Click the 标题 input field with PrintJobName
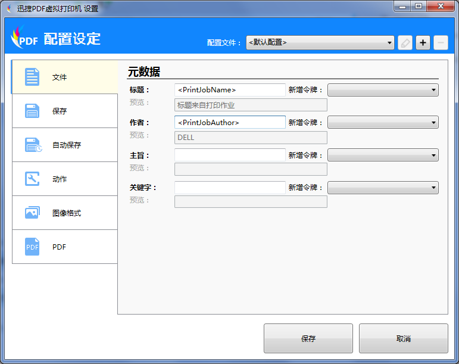This screenshot has width=459, height=364. [x=230, y=90]
